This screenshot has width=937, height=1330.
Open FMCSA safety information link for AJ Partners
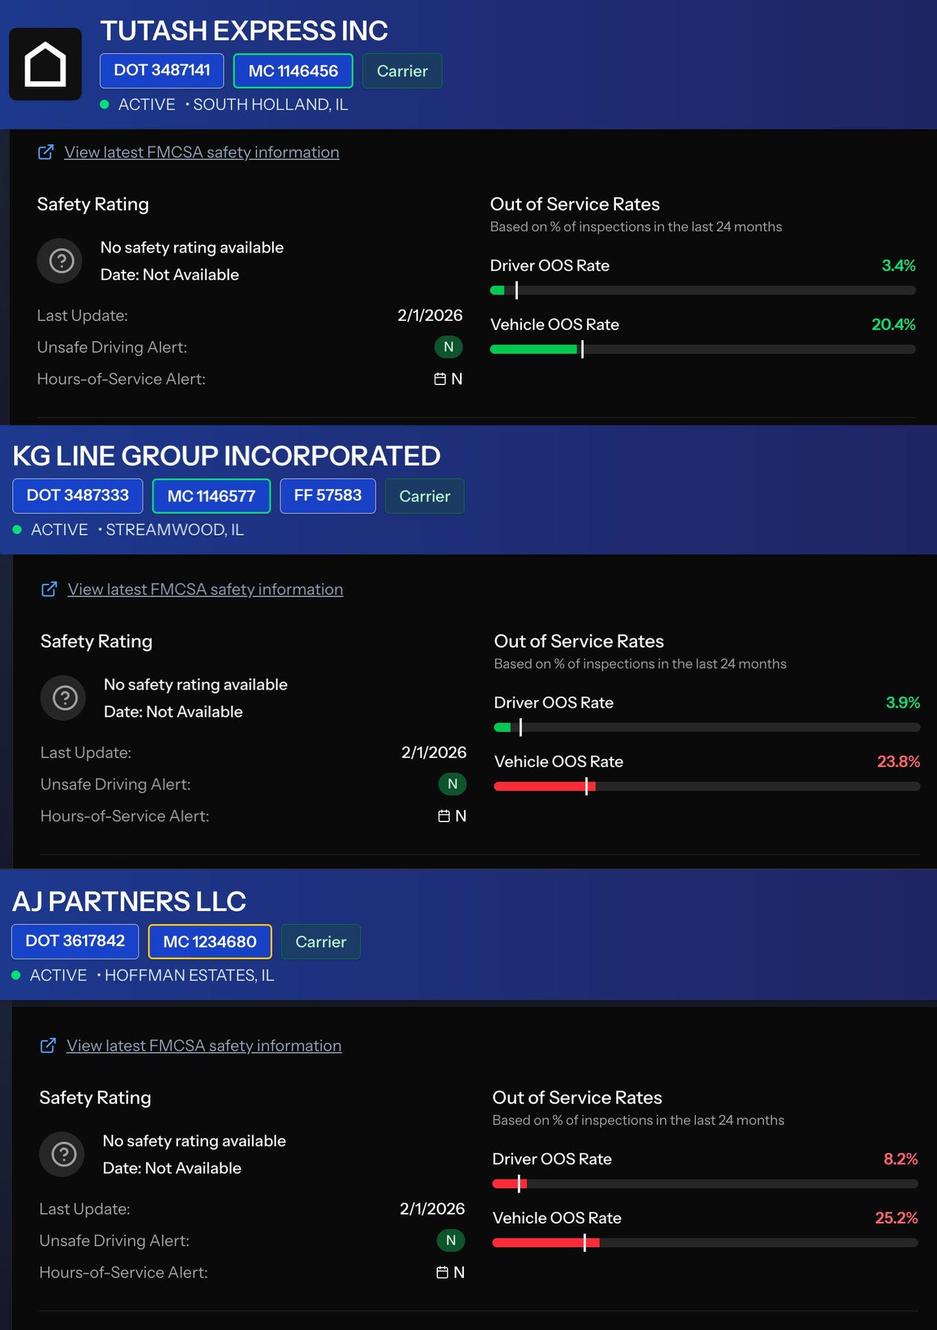(x=204, y=1046)
